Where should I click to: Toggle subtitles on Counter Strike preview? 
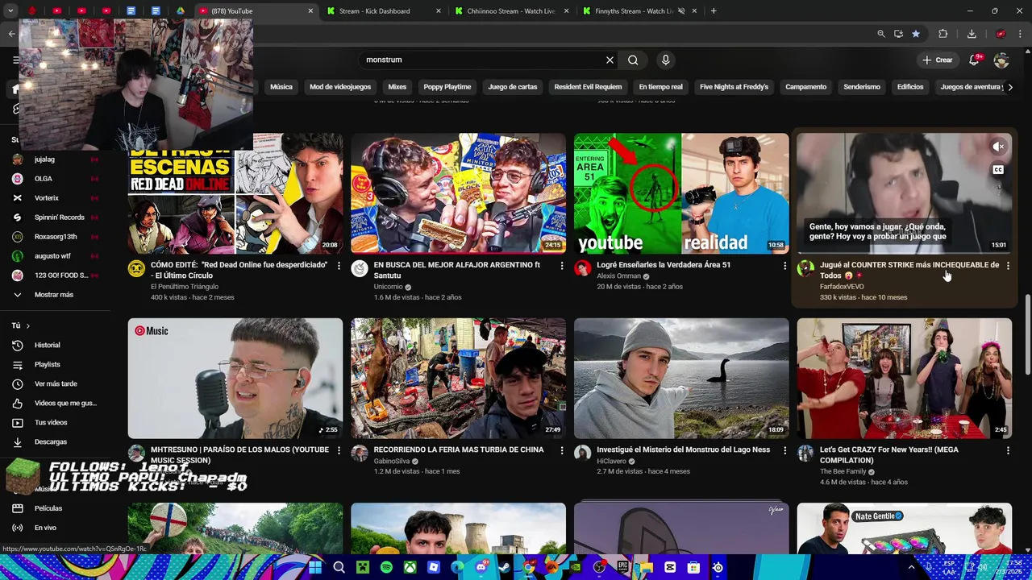(998, 170)
